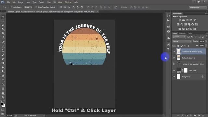Create a new layer group

coord(195,116)
